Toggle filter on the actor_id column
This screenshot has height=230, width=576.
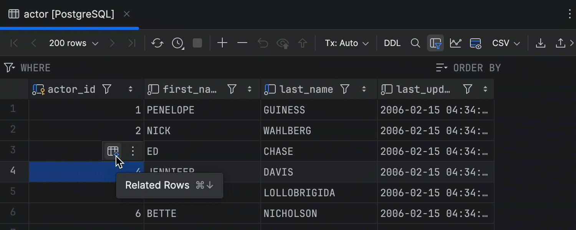107,89
